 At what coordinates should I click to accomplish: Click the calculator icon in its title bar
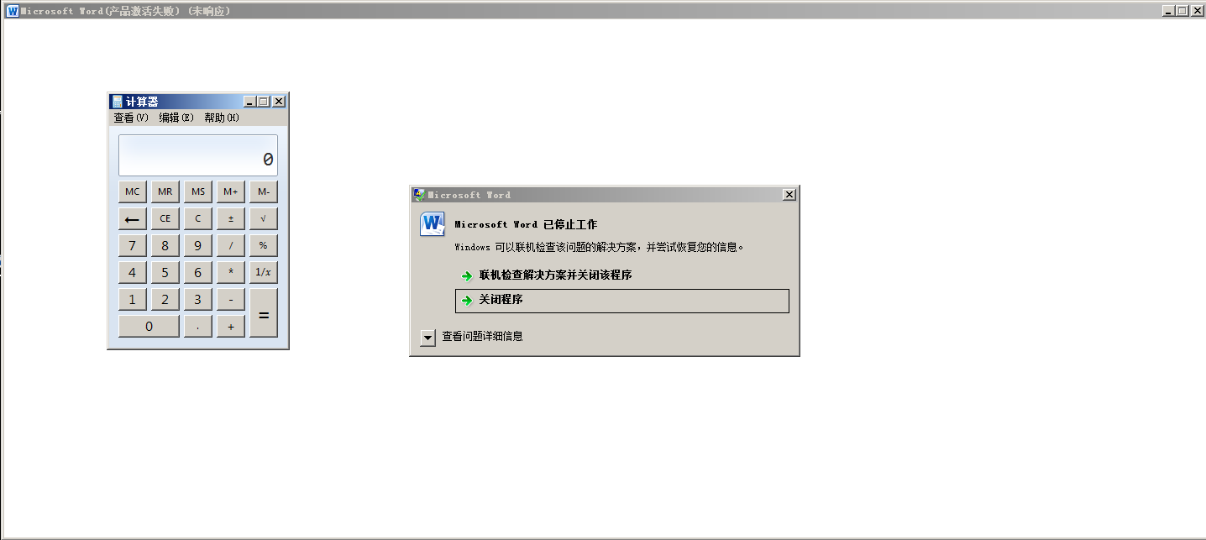(118, 102)
